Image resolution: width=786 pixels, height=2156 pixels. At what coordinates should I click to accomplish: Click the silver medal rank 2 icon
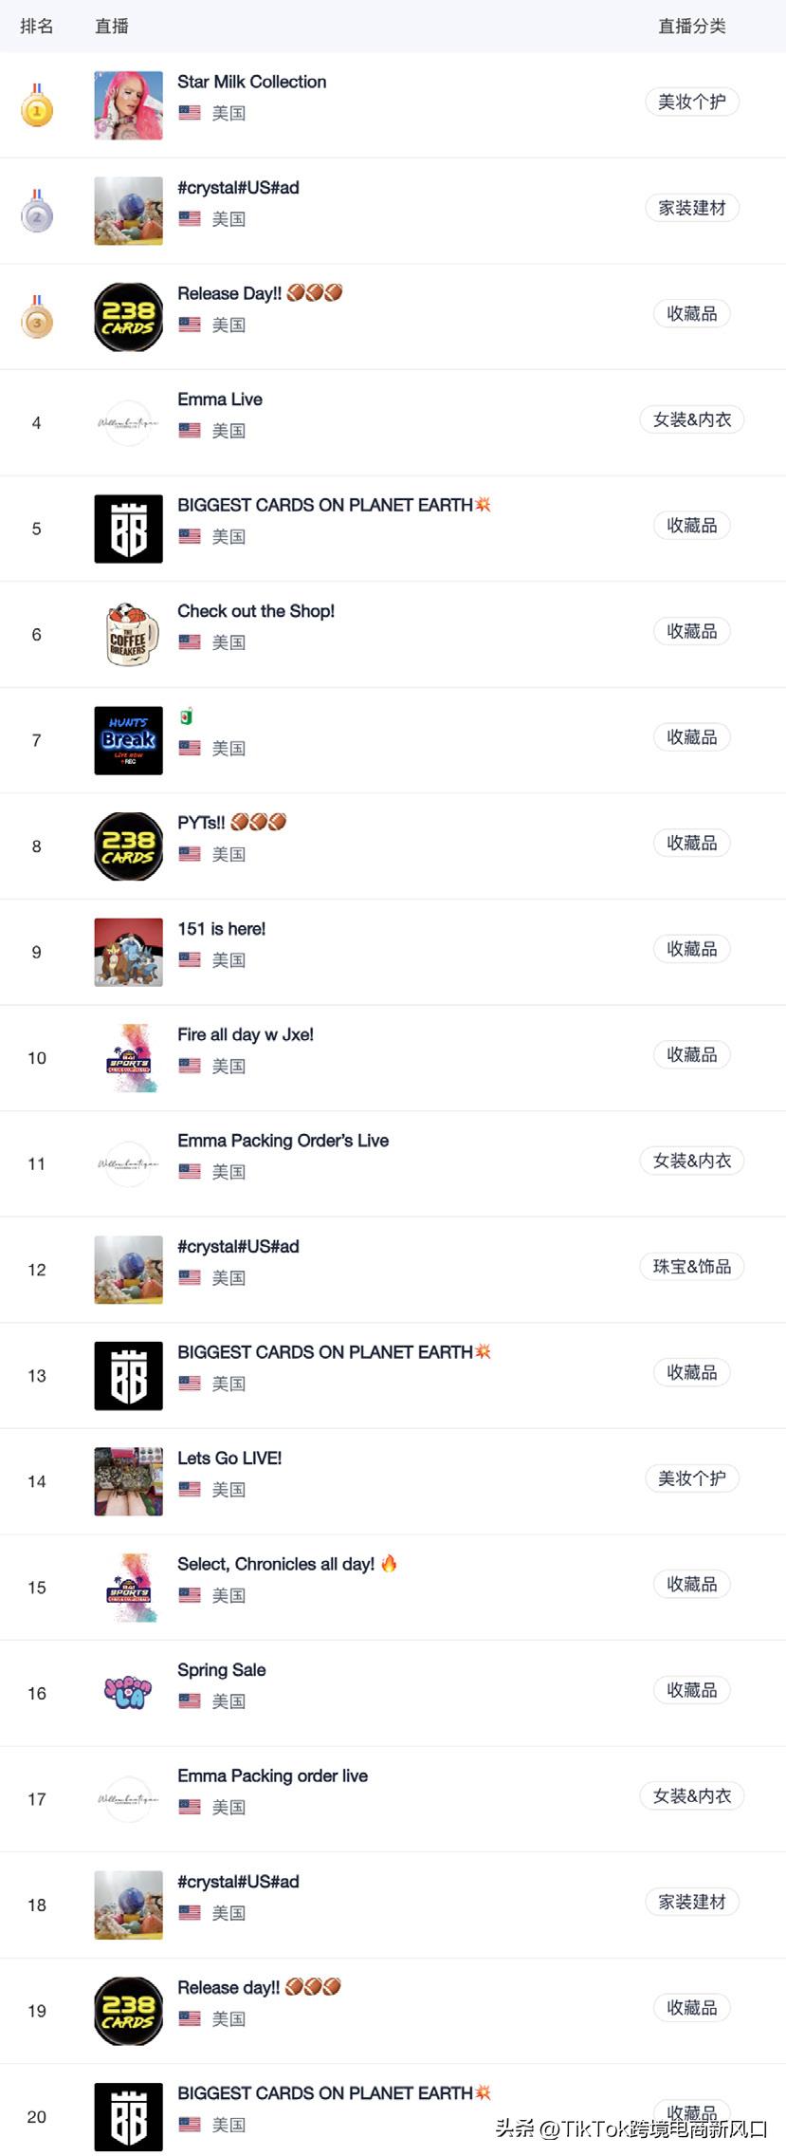[37, 211]
